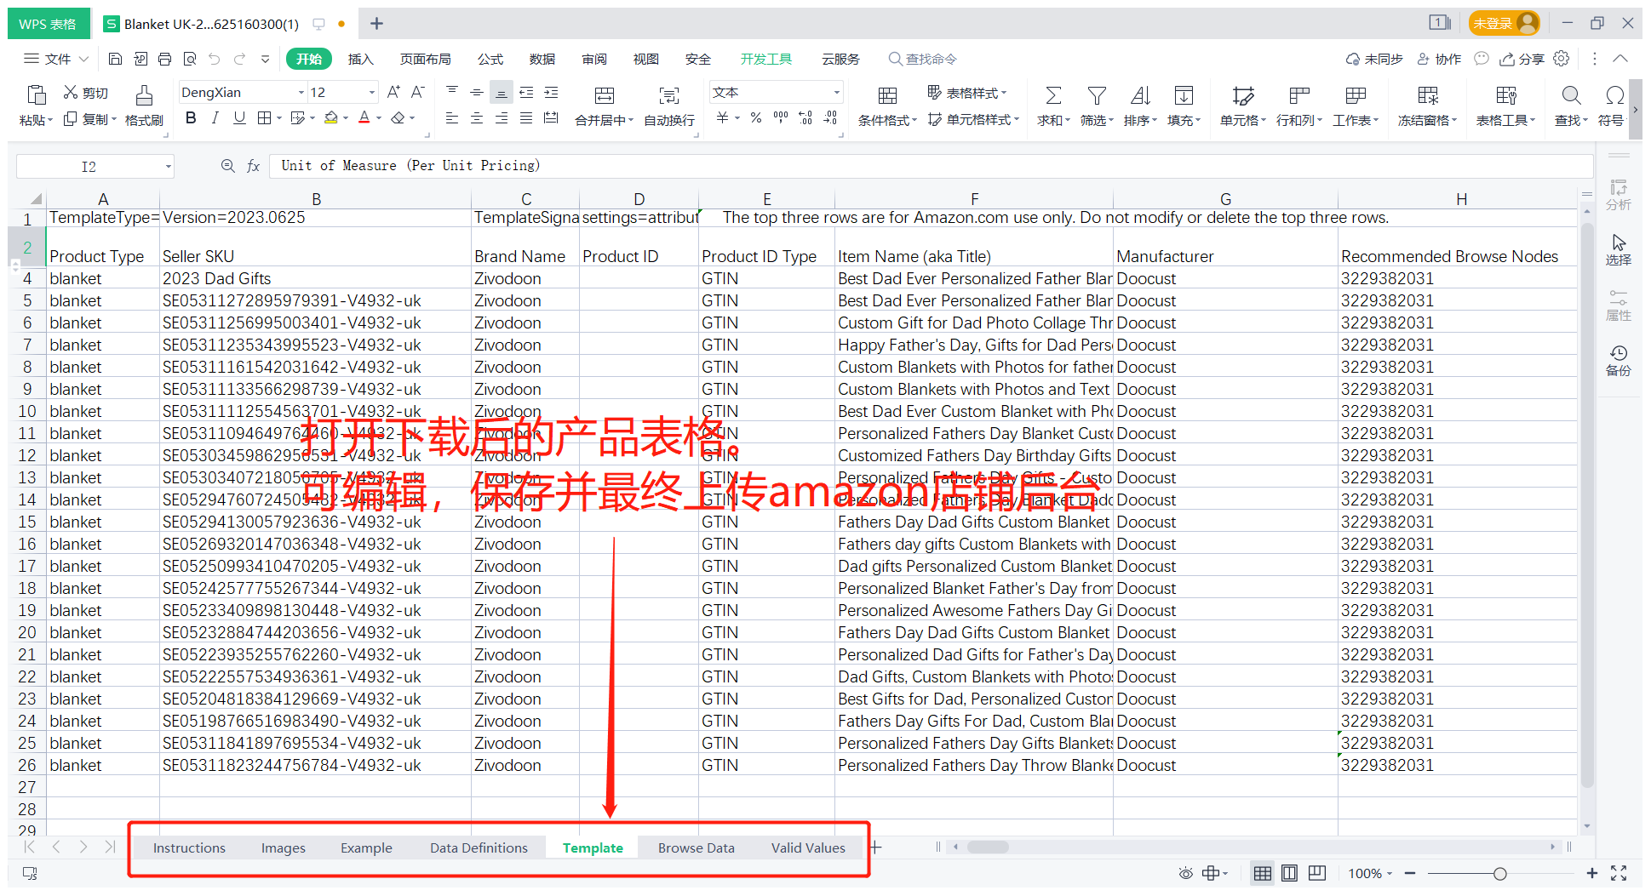Expand the cell borders dropdown arrow
The height and width of the screenshot is (896, 1651).
278,118
